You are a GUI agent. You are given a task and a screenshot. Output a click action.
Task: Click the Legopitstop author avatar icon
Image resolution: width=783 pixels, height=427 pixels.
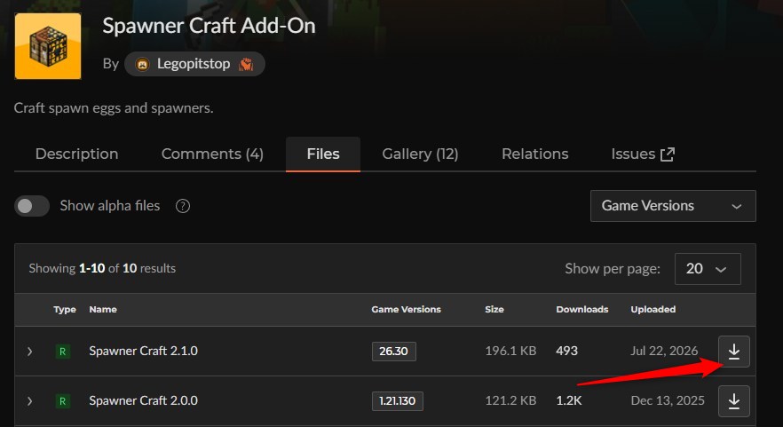142,64
